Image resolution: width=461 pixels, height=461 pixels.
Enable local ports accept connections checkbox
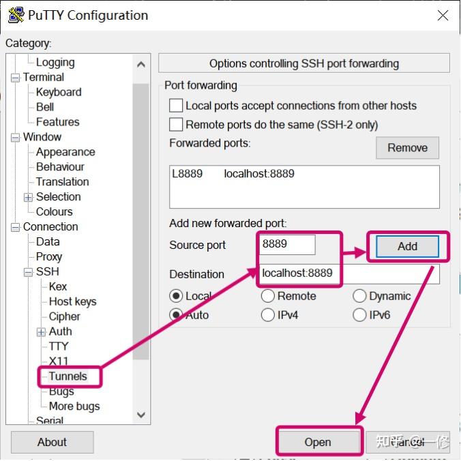click(x=176, y=106)
